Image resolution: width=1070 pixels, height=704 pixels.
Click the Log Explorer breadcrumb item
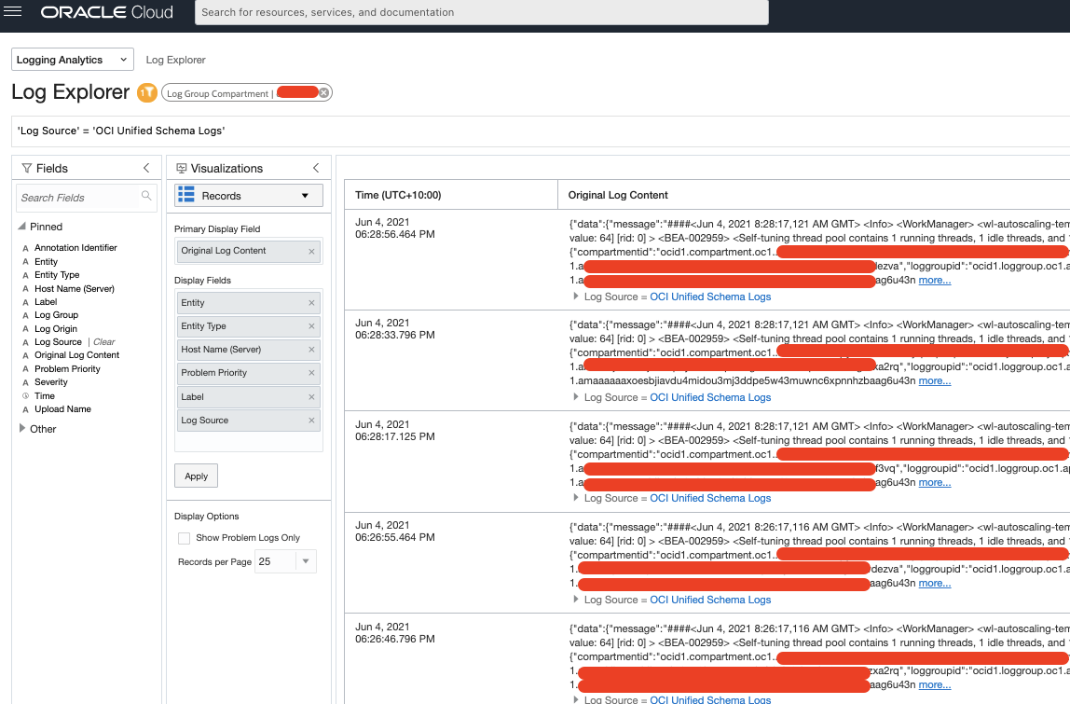pos(175,59)
